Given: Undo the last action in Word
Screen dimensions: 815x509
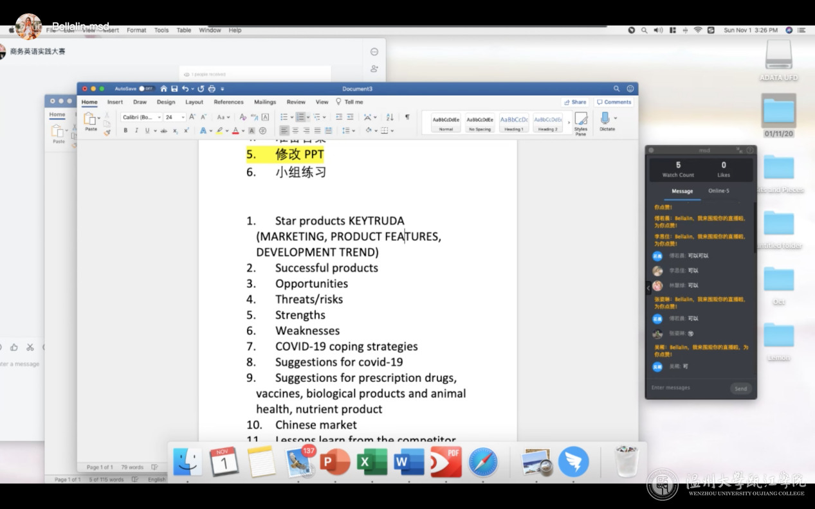Looking at the screenshot, I should point(185,89).
